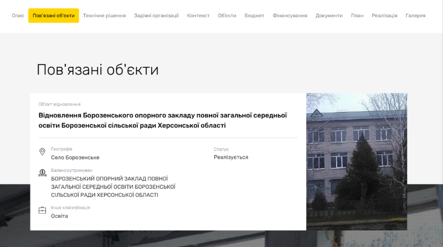Go to Технічне рішення section
Viewport: 443px width, 247px height.
coord(104,15)
